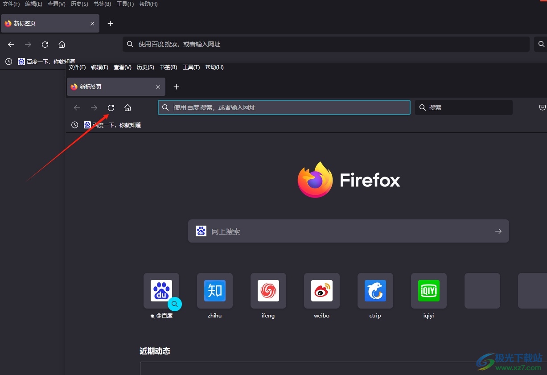Go forward in front Firefox window

click(94, 107)
